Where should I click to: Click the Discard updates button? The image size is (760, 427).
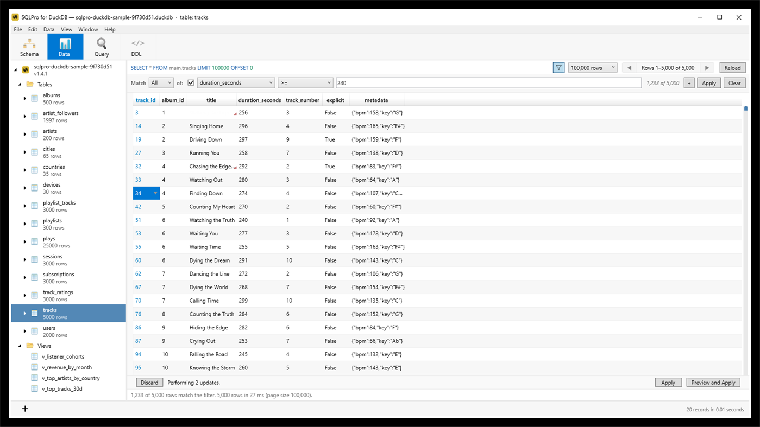pos(149,383)
